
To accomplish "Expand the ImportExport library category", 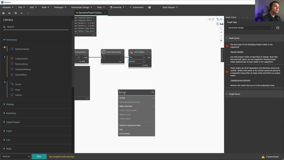I will coord(12,122).
